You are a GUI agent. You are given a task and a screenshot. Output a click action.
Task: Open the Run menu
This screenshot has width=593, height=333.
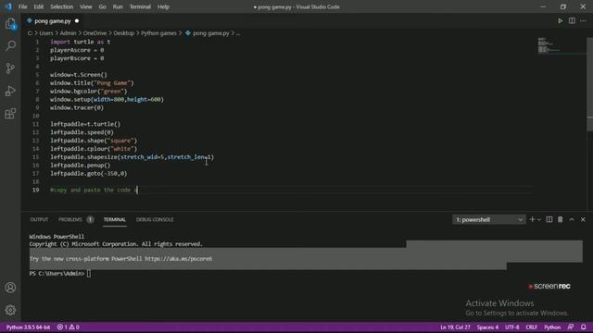[118, 6]
